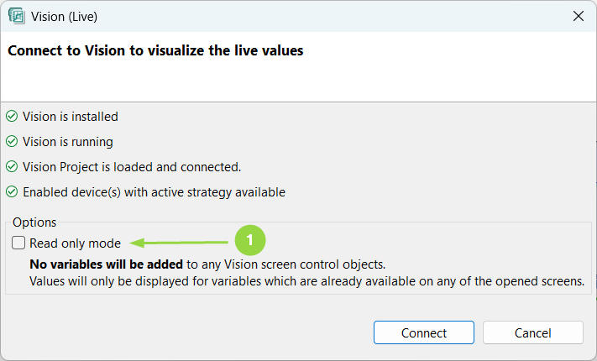This screenshot has height=361, width=597.
Task: Click the Options group label
Action: pyautogui.click(x=34, y=222)
